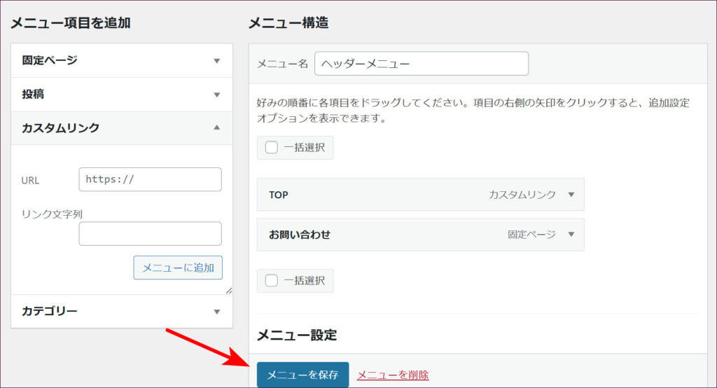Image resolution: width=717 pixels, height=388 pixels.
Task: Focus the リンク文字列 text field
Action: click(150, 234)
